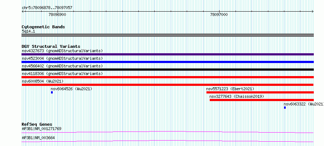
Task: Click the DGV Structural Variants track title
Action: (x=51, y=46)
